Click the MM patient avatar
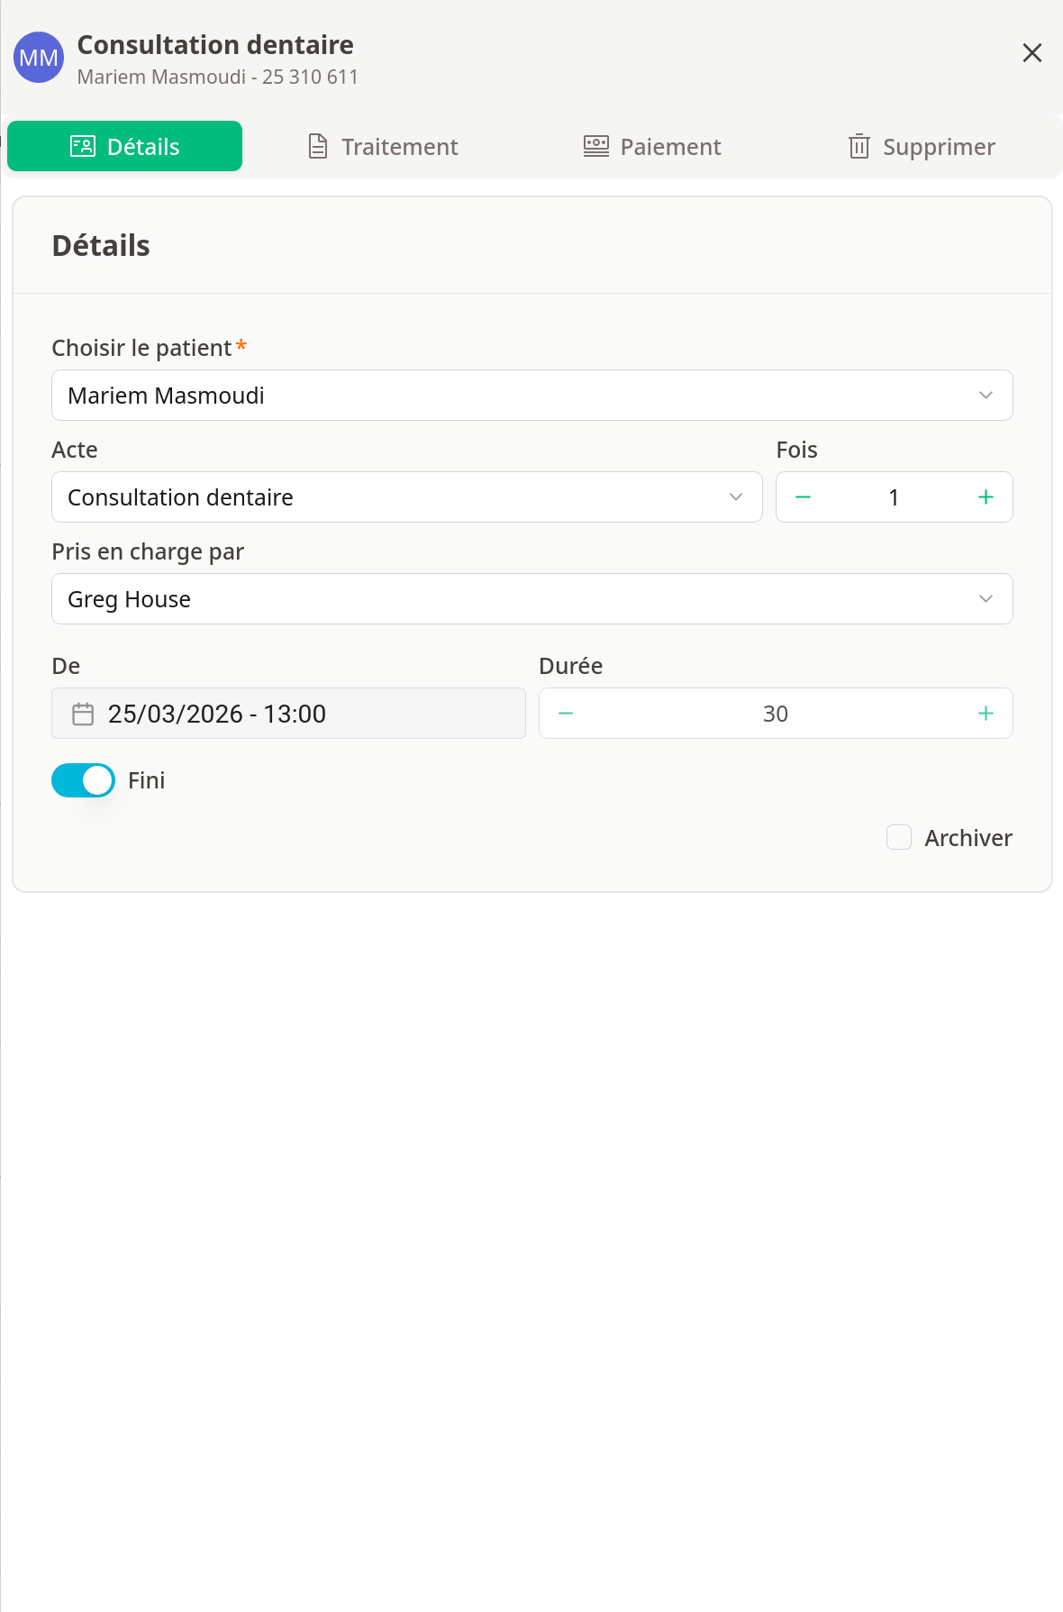 tap(39, 58)
